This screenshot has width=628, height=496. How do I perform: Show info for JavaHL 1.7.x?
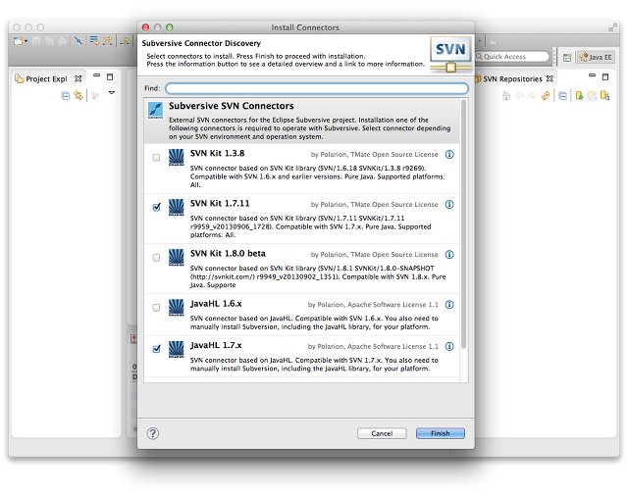click(449, 346)
